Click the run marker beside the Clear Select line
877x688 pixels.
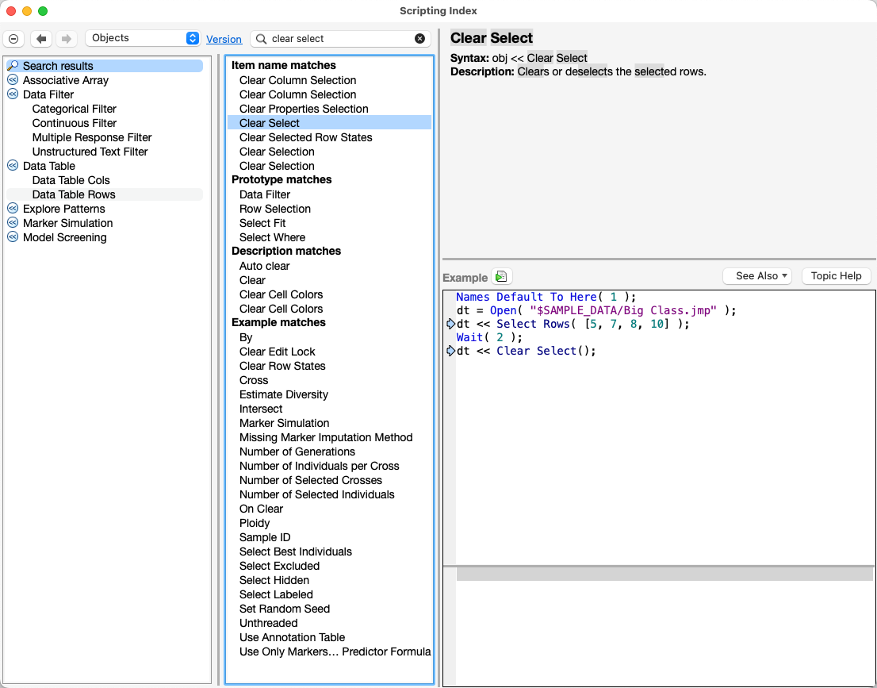click(x=450, y=351)
